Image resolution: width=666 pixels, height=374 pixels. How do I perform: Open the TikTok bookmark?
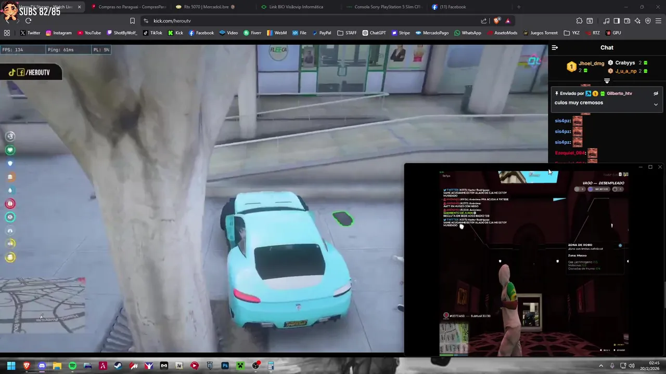coord(152,33)
